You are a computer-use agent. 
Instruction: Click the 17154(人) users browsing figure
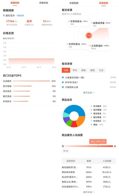(12, 21)
